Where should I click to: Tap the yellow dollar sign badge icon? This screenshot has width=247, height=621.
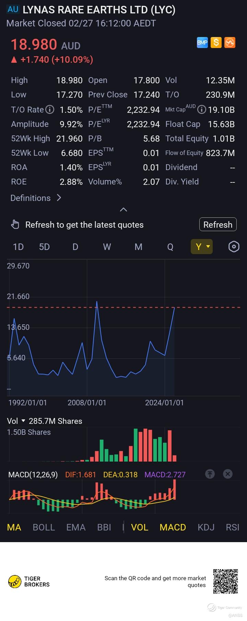(216, 43)
